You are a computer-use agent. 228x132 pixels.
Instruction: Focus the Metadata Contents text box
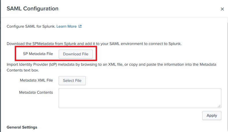(140, 98)
